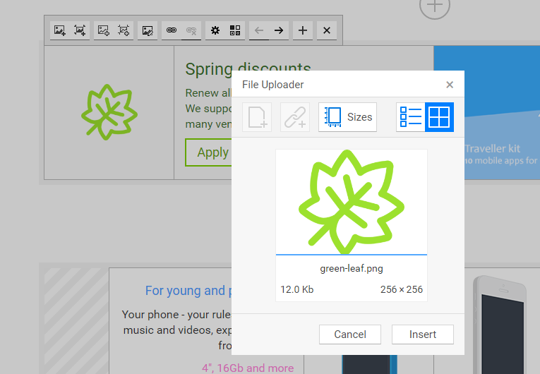
Task: Click the remove link icon
Action: tap(191, 30)
